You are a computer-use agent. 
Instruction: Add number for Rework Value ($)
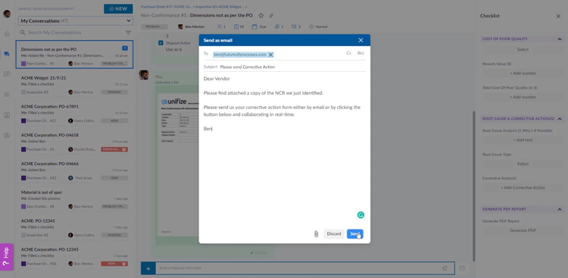[x=523, y=73]
